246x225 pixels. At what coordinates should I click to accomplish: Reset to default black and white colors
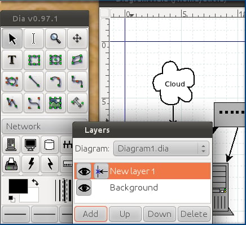pyautogui.click(x=12, y=199)
